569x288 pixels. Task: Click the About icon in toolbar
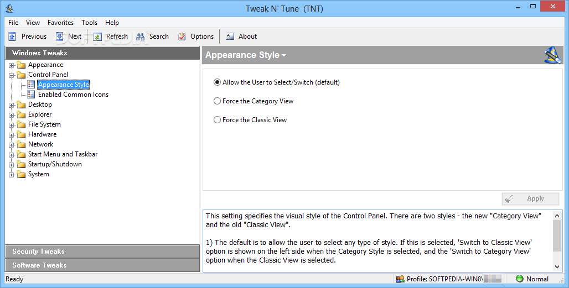click(x=230, y=36)
